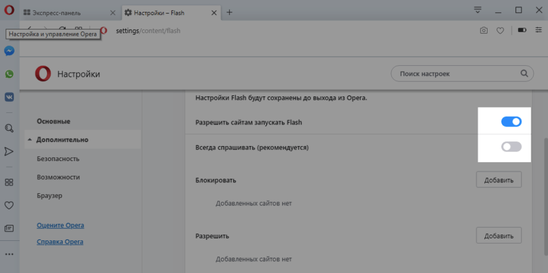Image resolution: width=548 pixels, height=273 pixels.
Task: Close the Экспресс-панель tab
Action: (112, 13)
